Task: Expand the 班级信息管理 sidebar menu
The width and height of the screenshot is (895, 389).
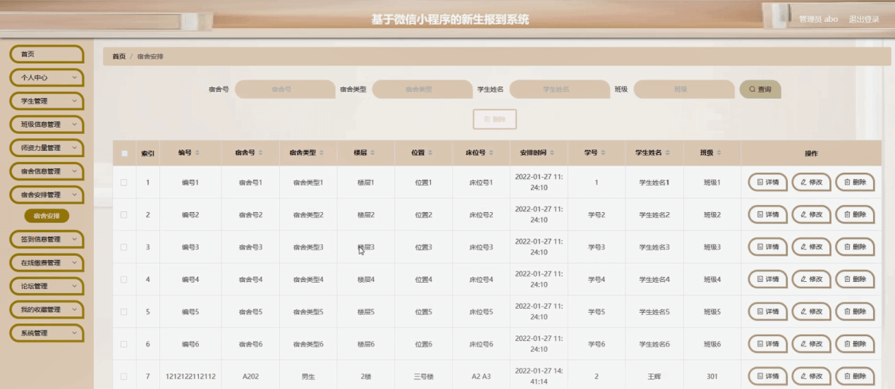Action: (47, 125)
